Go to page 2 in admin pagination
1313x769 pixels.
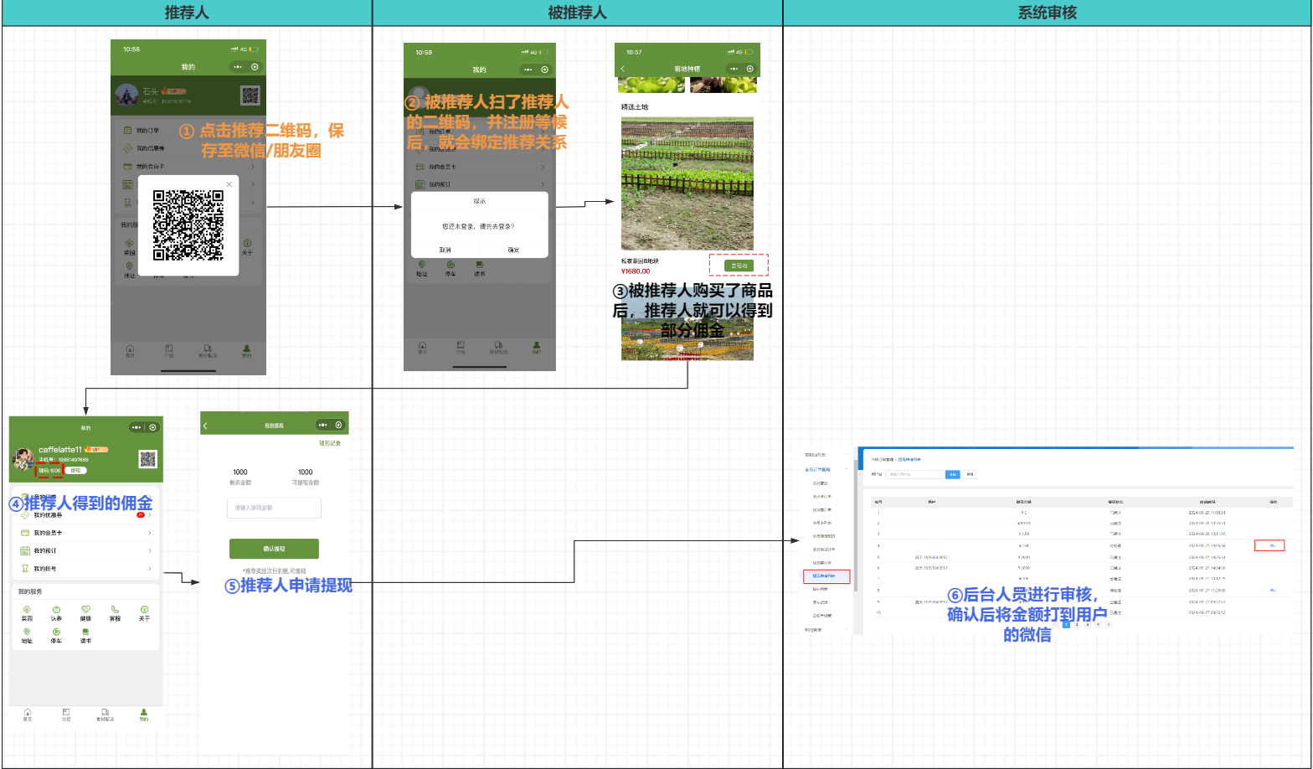1077,624
